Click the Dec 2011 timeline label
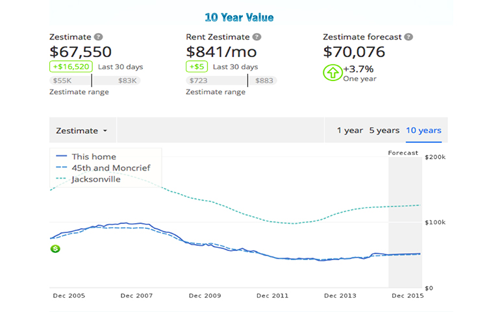This screenshot has width=500, height=312. coord(272,296)
